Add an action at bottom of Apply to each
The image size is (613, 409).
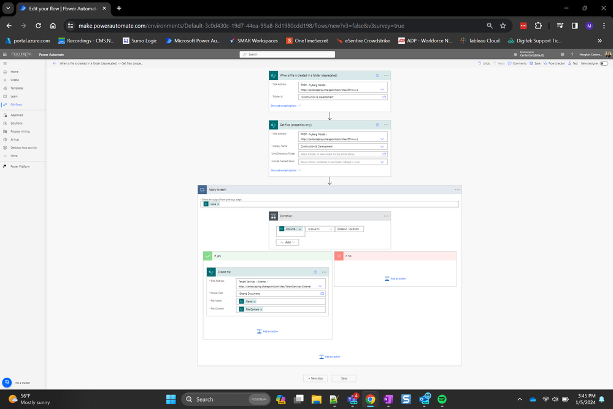(330, 357)
